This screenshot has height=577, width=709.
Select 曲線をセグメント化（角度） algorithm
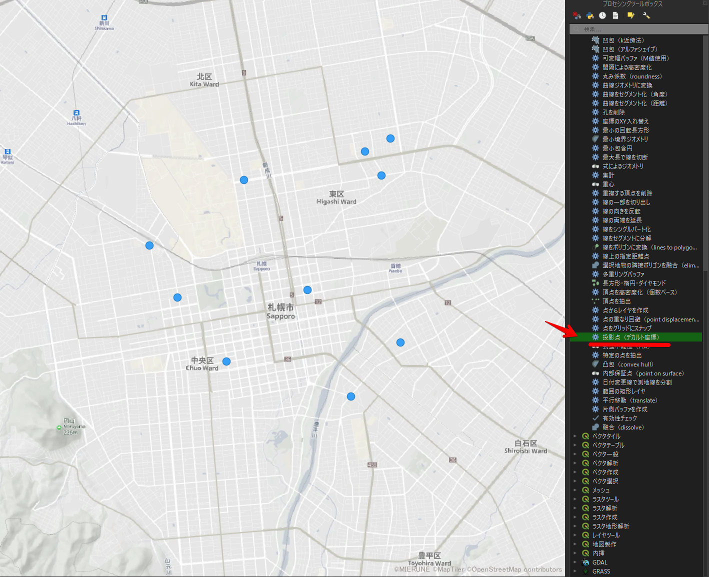[635, 94]
